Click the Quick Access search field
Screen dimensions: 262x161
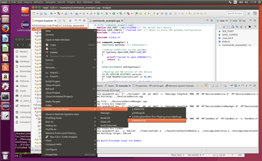point(235,14)
